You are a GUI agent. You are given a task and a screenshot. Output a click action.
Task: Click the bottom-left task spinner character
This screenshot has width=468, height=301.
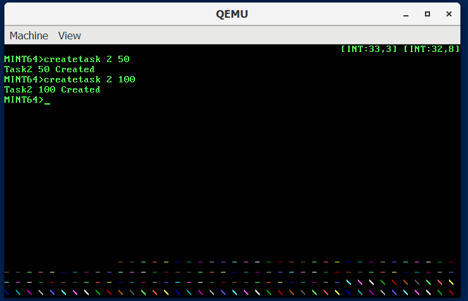(x=7, y=292)
